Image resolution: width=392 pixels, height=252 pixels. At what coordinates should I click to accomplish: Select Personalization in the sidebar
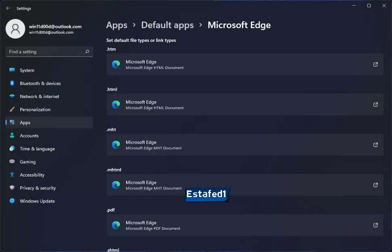(35, 110)
